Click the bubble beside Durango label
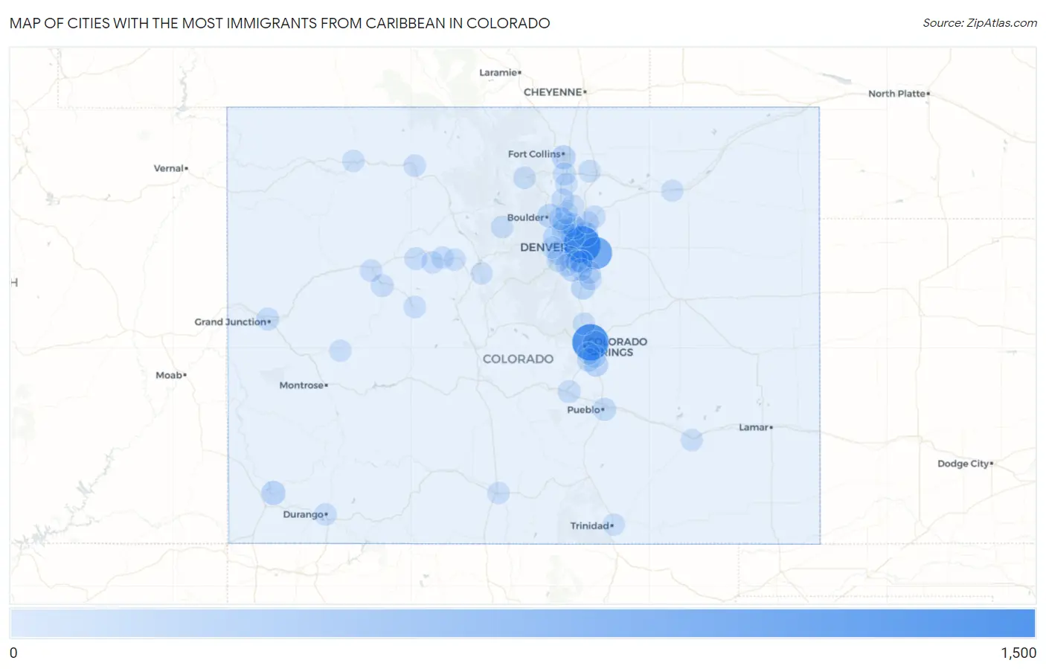 [x=325, y=513]
